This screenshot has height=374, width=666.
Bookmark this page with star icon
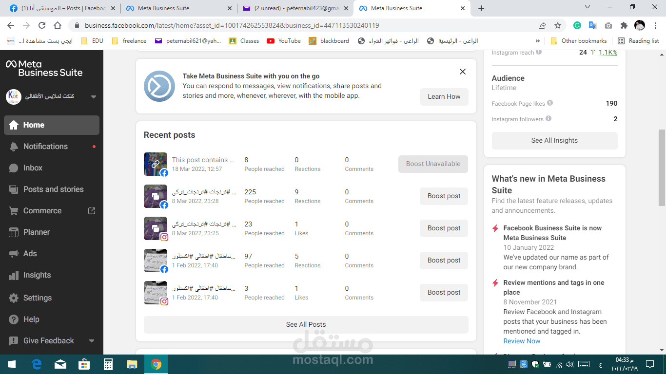click(558, 25)
